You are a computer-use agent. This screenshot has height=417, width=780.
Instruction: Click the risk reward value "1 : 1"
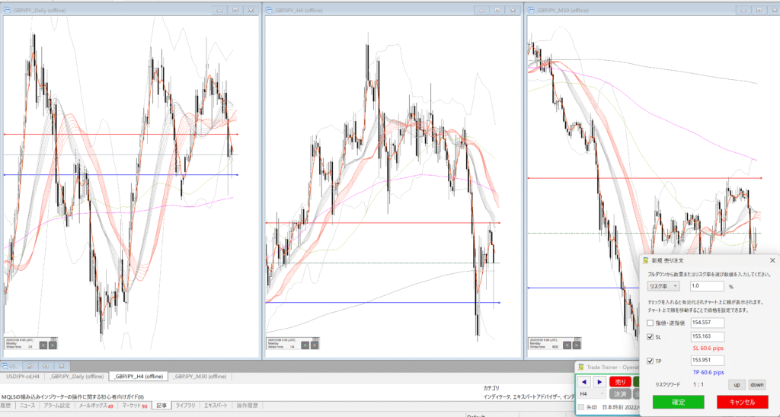(x=698, y=385)
